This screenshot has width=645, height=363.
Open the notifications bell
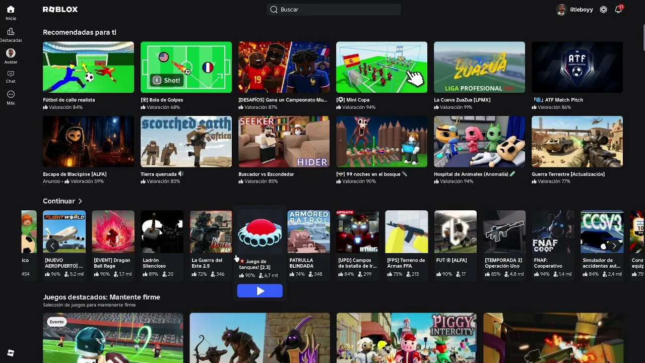618,10
